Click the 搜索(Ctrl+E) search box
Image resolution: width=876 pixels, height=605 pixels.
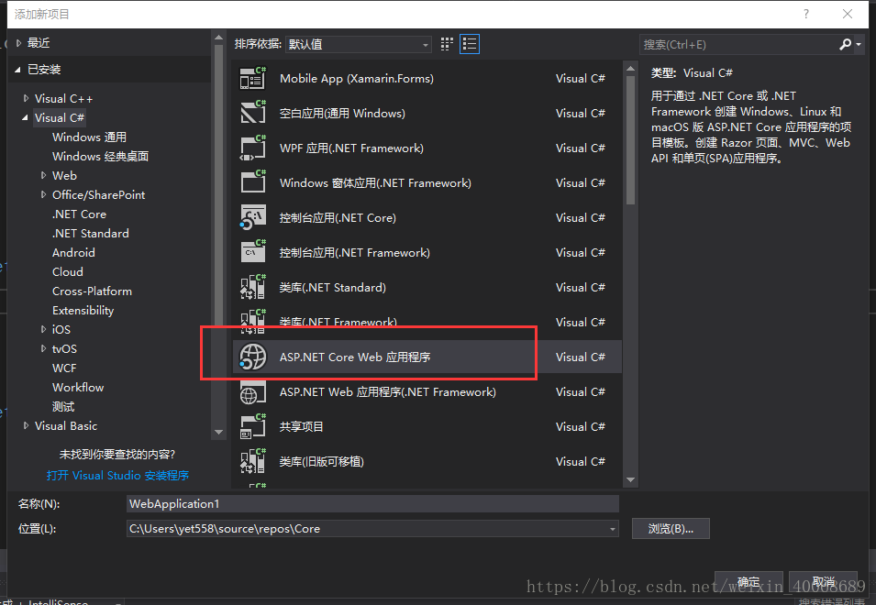[738, 44]
